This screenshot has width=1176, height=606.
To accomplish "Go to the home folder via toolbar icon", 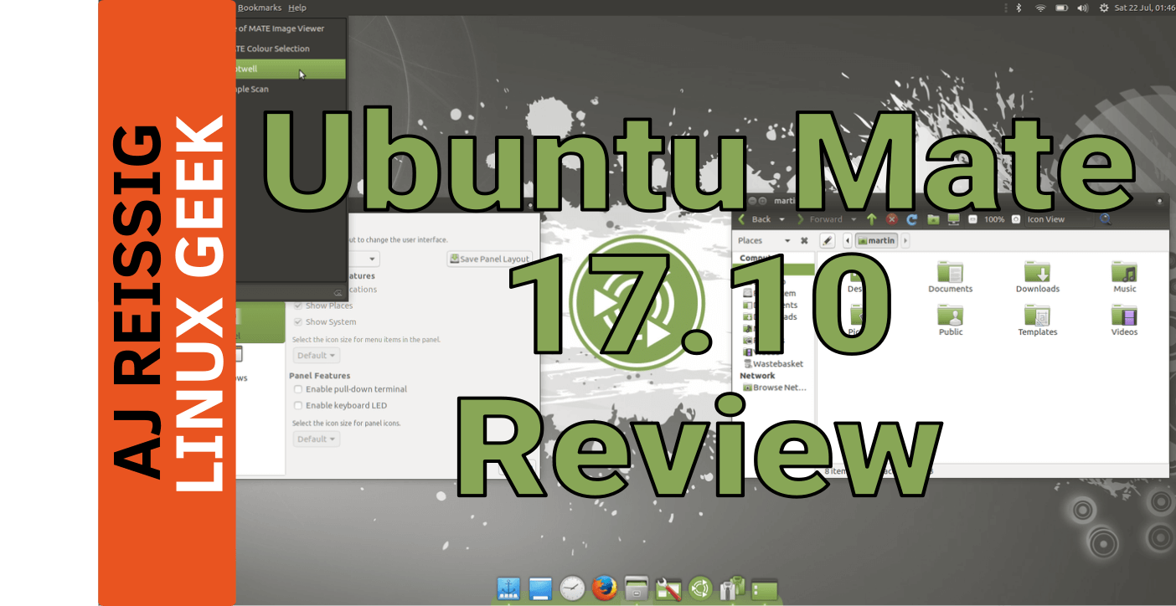I will (933, 219).
